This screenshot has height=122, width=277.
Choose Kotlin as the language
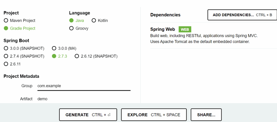[x=94, y=20]
